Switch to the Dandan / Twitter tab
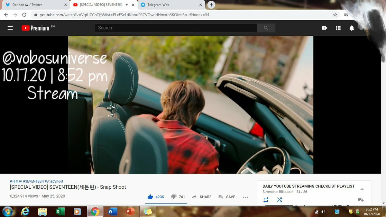The width and height of the screenshot is (386, 217). pos(35,5)
